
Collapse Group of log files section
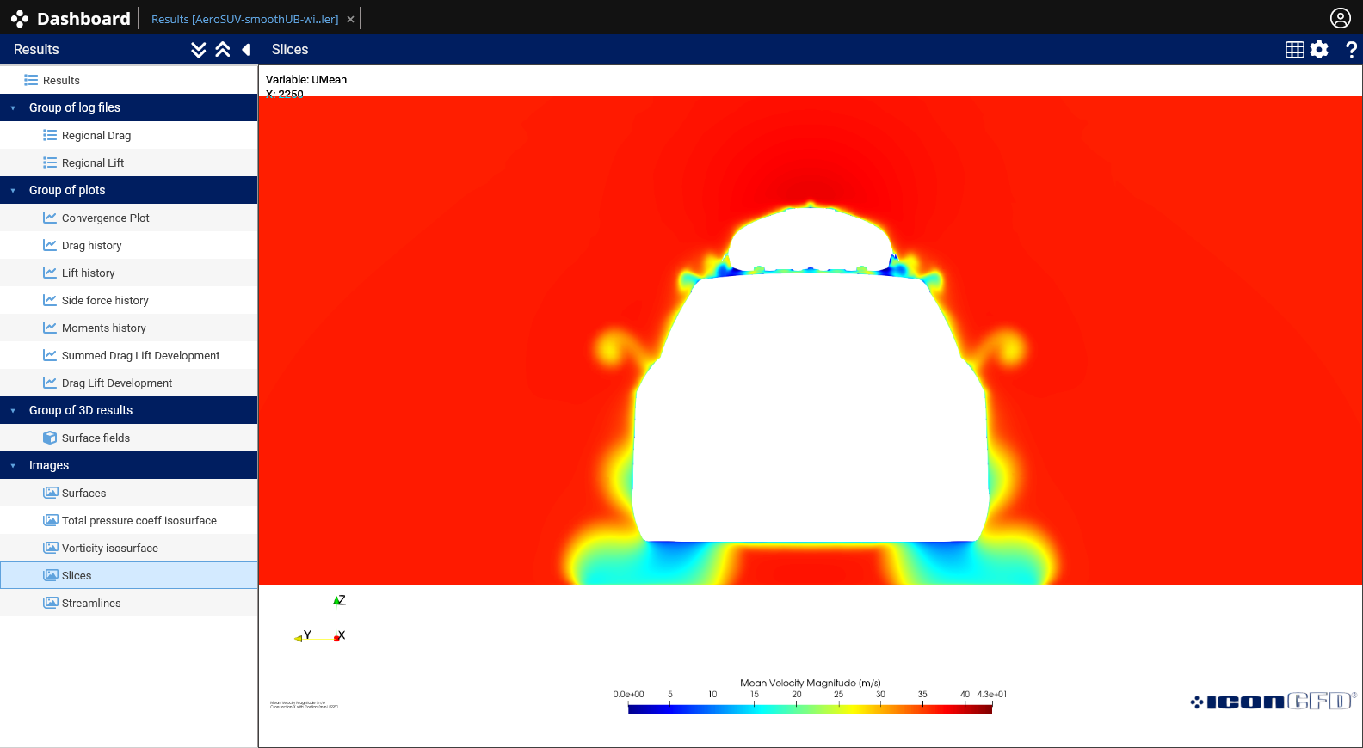click(x=13, y=107)
